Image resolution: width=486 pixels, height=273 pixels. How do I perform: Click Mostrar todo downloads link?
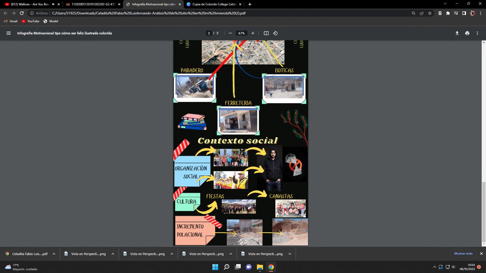(x=463, y=254)
